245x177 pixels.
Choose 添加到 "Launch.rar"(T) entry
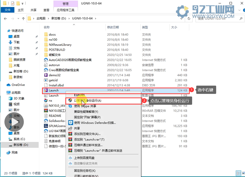coord(104,140)
